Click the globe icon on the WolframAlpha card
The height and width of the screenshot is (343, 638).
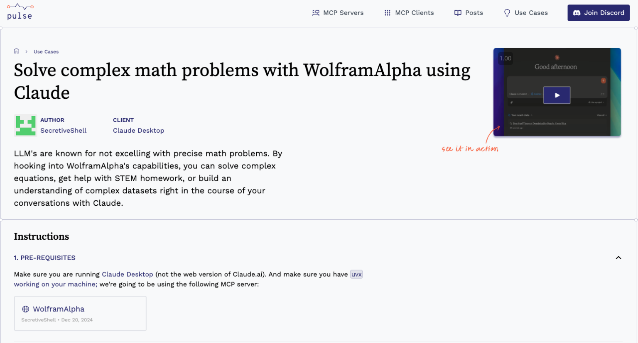26,309
